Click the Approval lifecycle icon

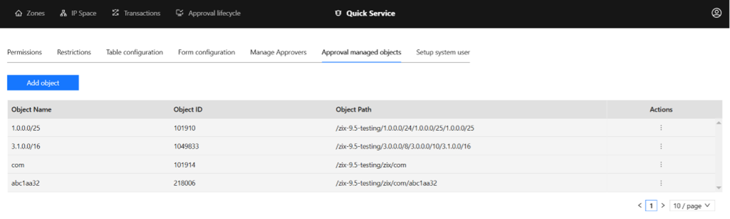(x=180, y=13)
